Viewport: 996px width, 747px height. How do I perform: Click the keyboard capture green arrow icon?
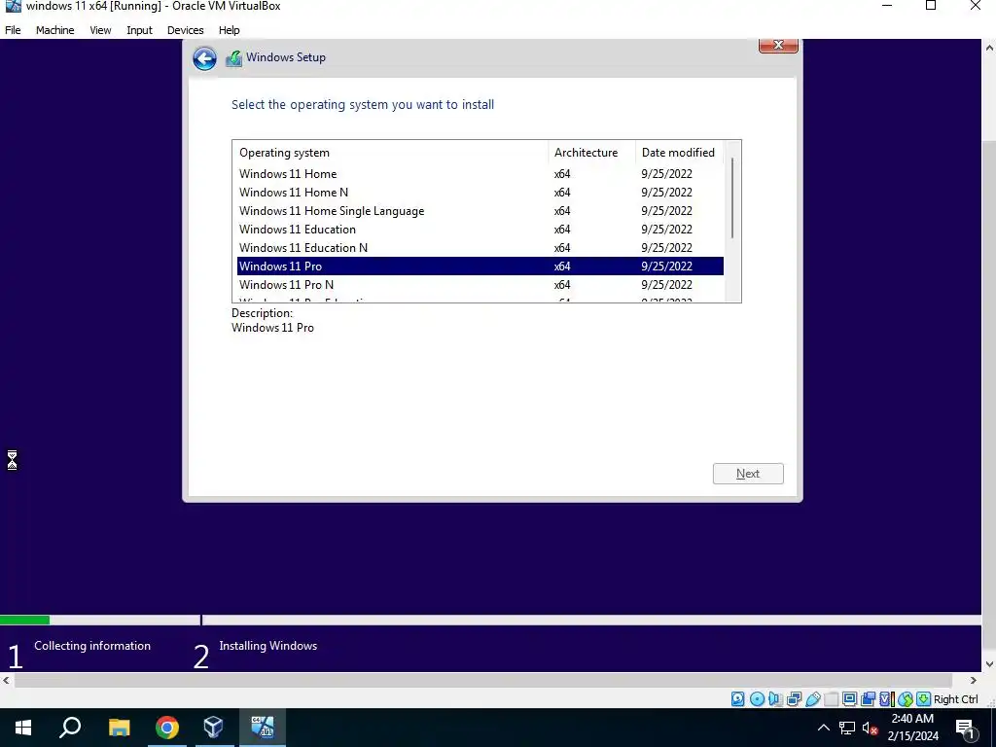pyautogui.click(x=924, y=698)
